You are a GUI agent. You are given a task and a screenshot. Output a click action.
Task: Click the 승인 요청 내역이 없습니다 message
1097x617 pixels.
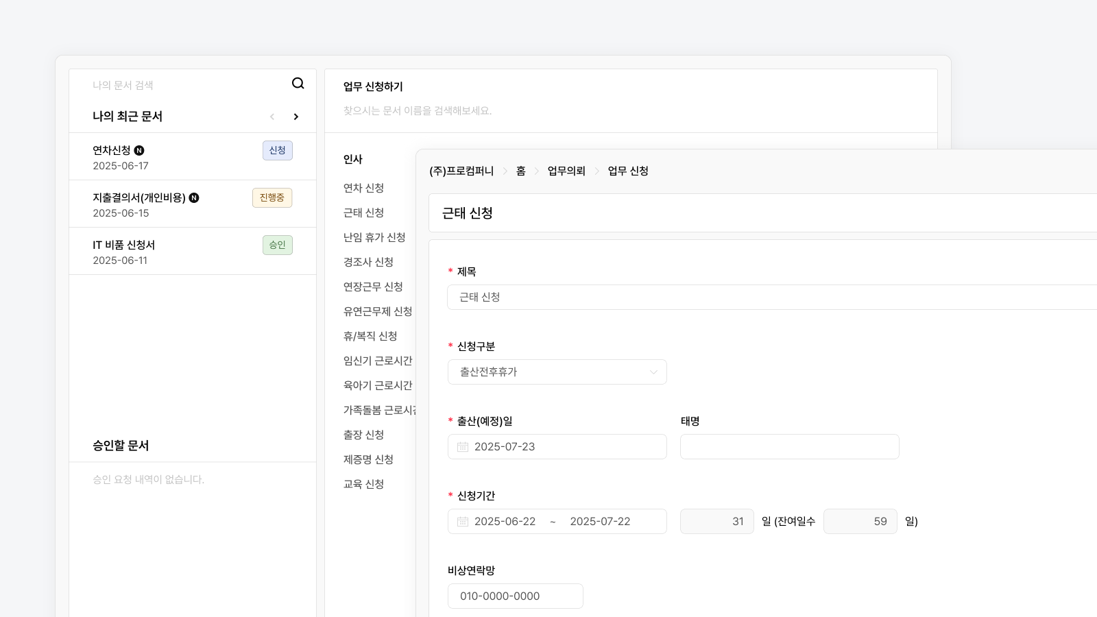click(149, 480)
